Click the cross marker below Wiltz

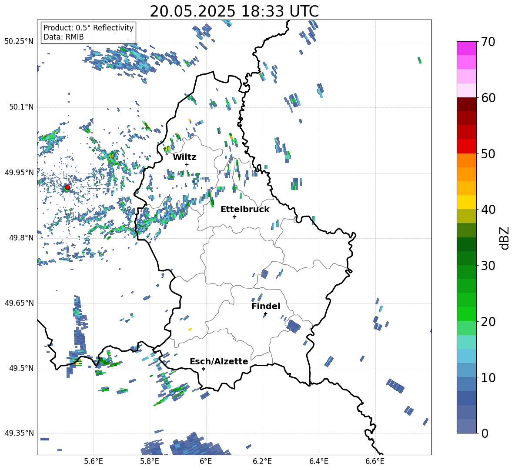click(x=187, y=164)
